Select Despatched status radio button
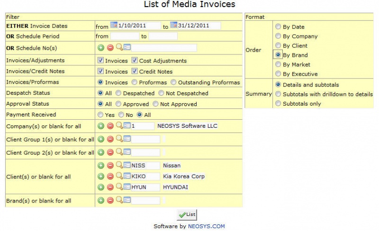This screenshot has width=379, height=231. click(x=118, y=93)
